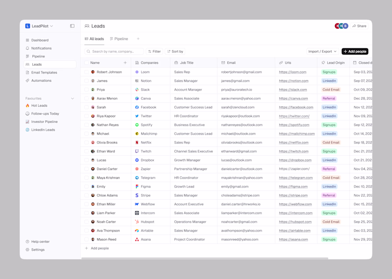
Task: Click the Hubspot company icon
Action: tap(137, 222)
